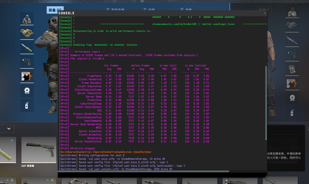309x184 pixels.
Task: Select the T agent loadout slot
Action: [292, 12]
